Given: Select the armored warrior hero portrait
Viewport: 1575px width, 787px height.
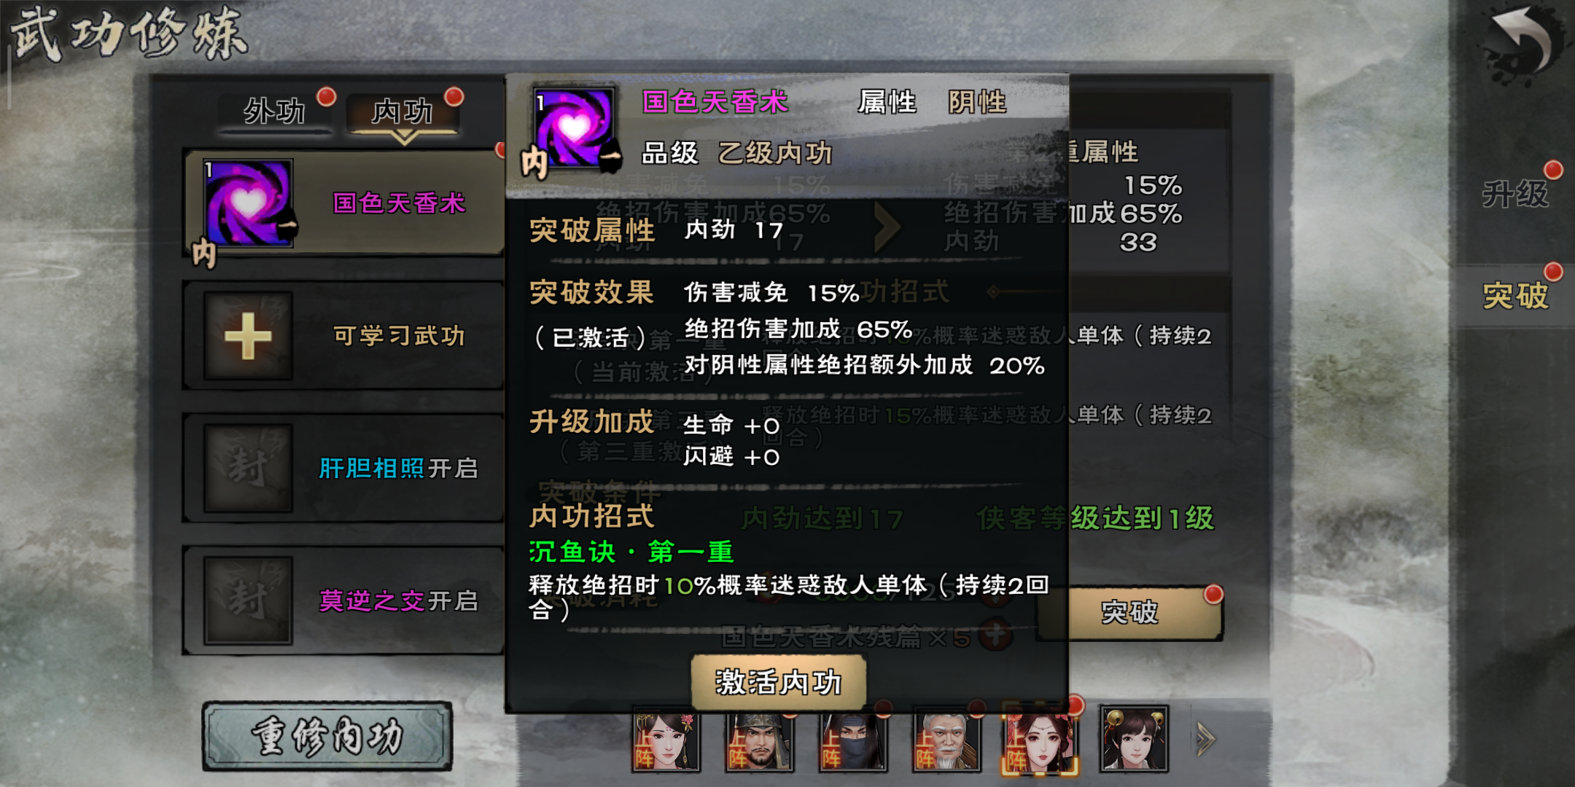Looking at the screenshot, I should pos(759,740).
